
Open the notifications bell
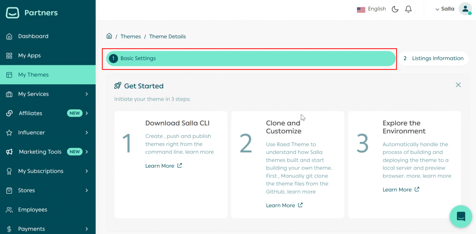(x=409, y=9)
